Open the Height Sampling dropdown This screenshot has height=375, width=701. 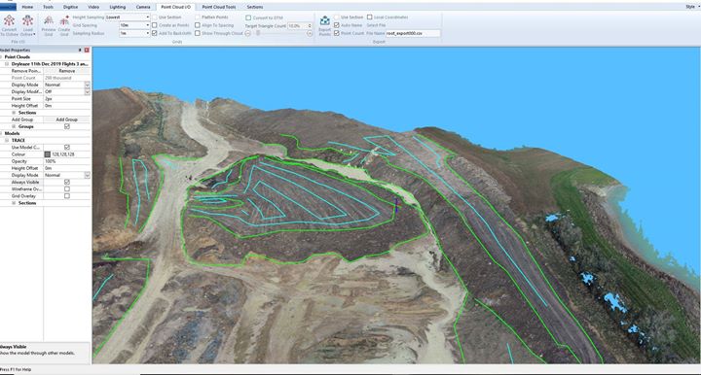148,17
